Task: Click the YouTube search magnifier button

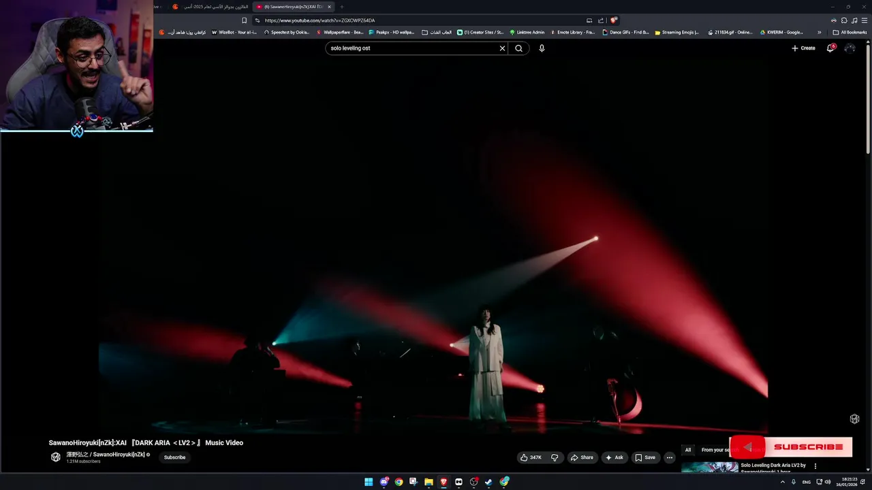Action: pyautogui.click(x=518, y=48)
